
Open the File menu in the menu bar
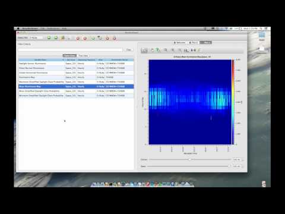tap(42, 29)
